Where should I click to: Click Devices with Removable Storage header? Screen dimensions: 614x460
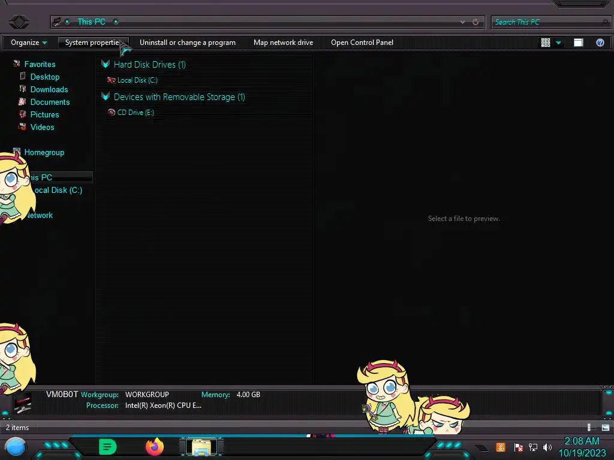179,97
